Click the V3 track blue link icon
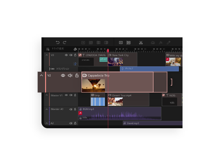 click(75, 64)
